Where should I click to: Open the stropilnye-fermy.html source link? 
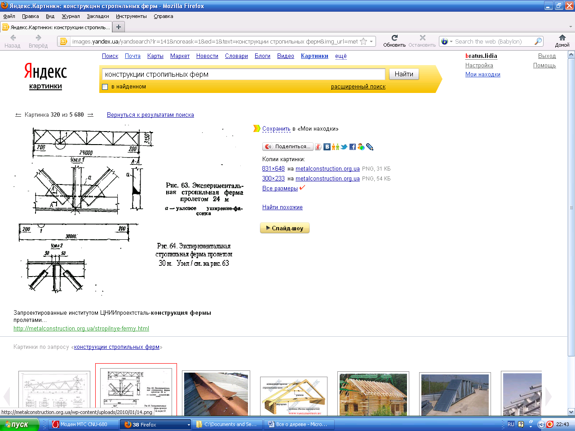[81, 329]
